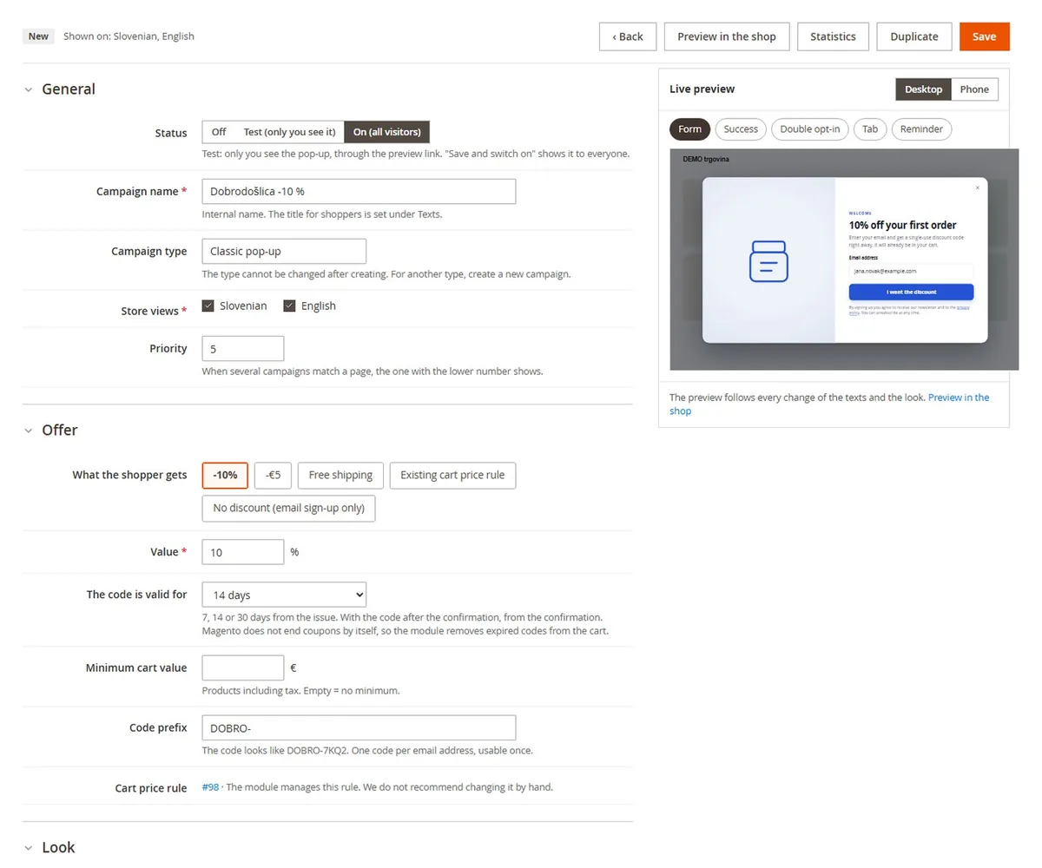The image size is (1042, 868).
Task: Select the Free shipping offer
Action: point(340,476)
